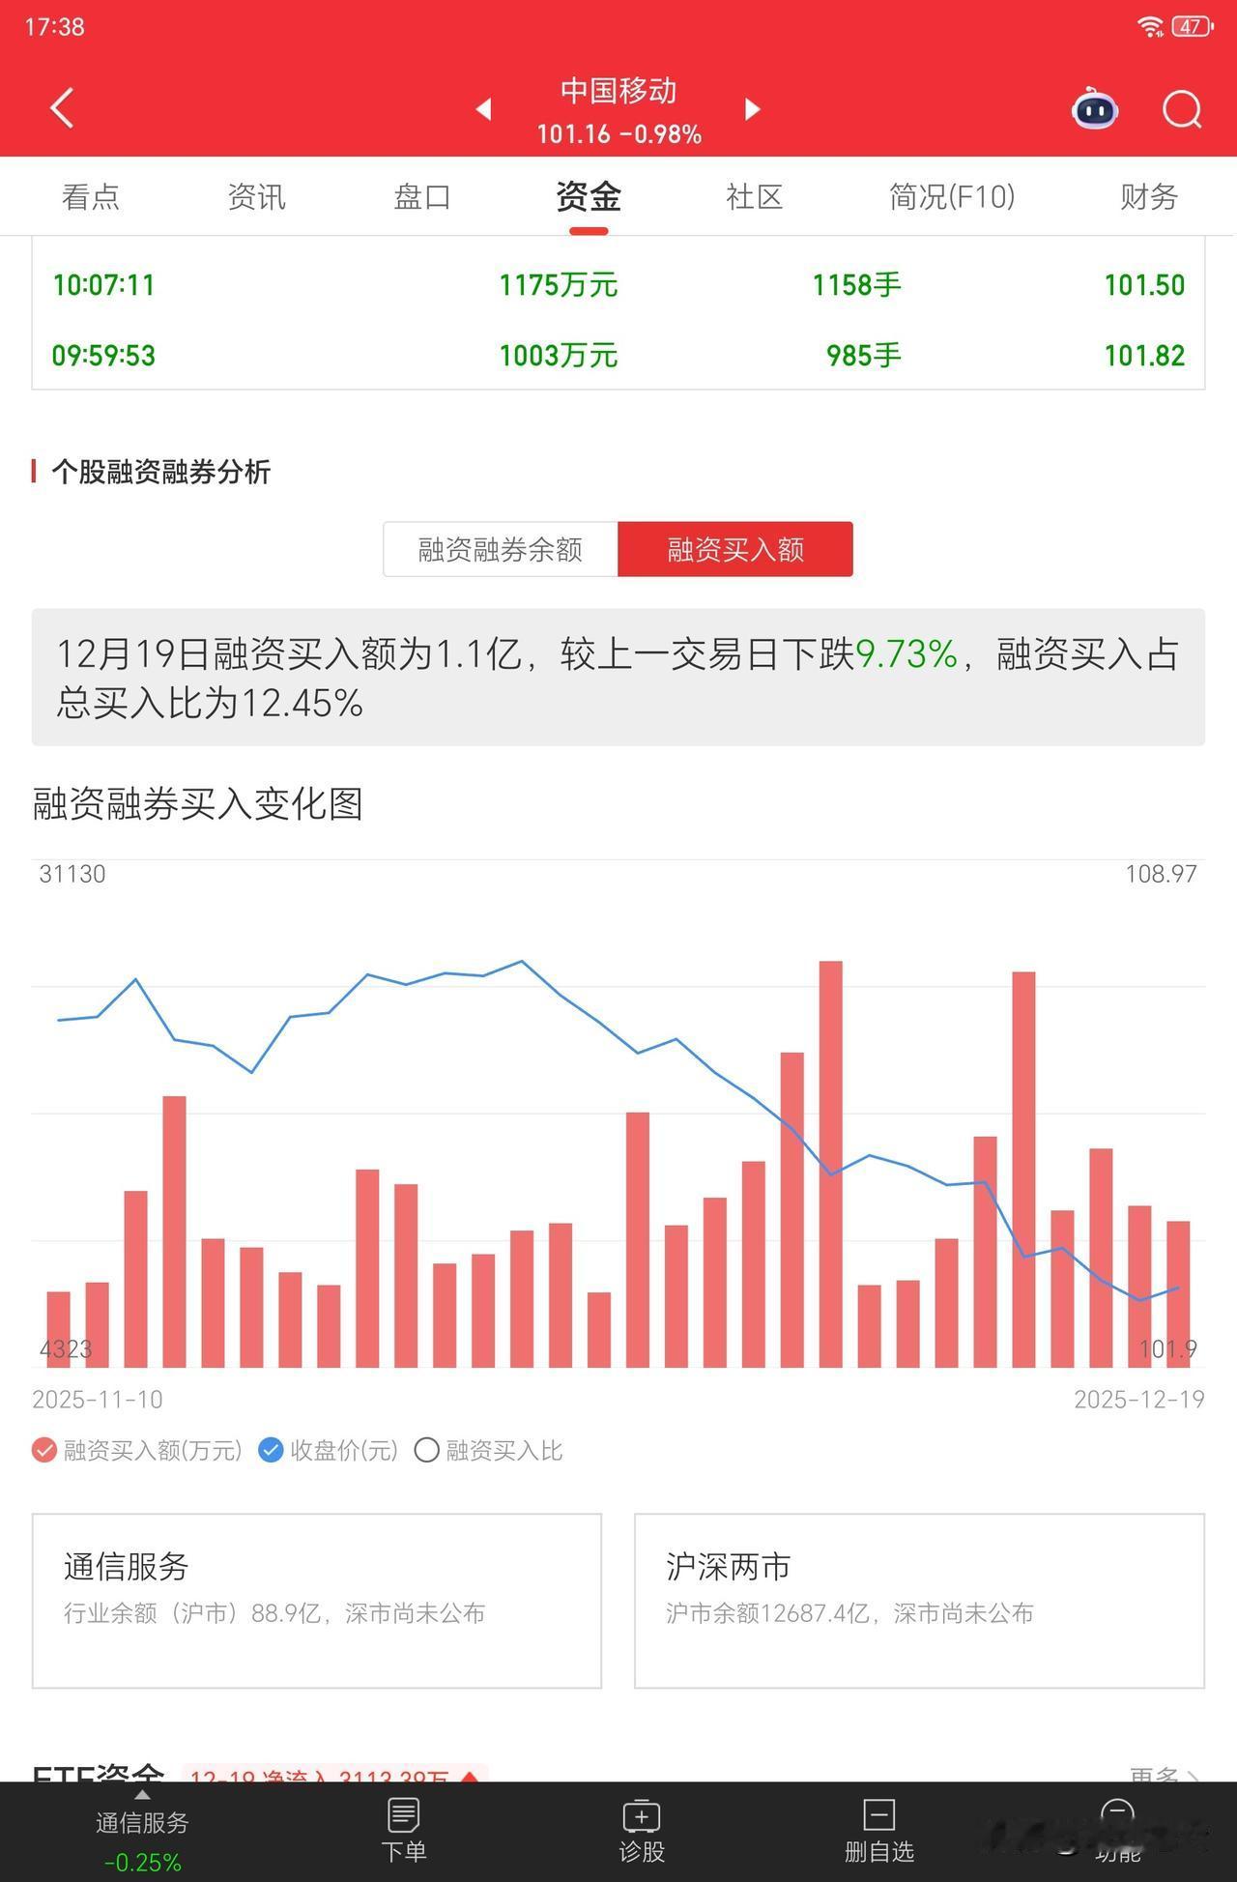Open the 通信服务 industry balance card
1237x1882 pixels.
[x=317, y=1601]
